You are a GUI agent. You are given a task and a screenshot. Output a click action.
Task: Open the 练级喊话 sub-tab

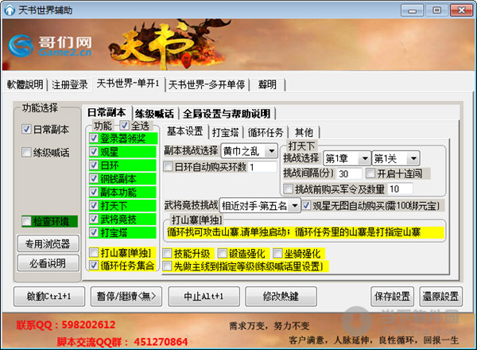(x=154, y=114)
